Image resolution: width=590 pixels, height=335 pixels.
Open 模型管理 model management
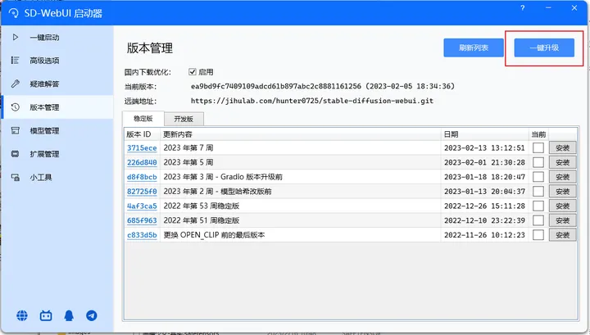(x=57, y=130)
